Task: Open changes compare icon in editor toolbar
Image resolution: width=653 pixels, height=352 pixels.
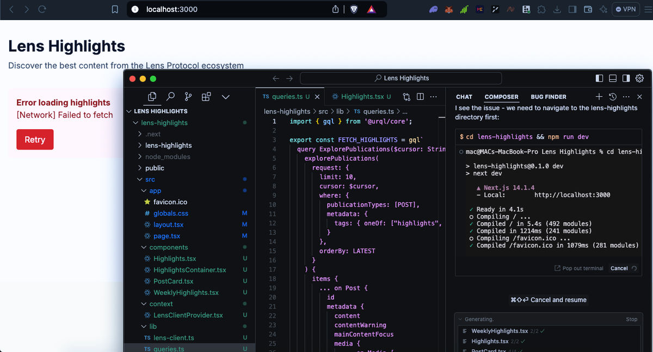Action: tap(406, 97)
